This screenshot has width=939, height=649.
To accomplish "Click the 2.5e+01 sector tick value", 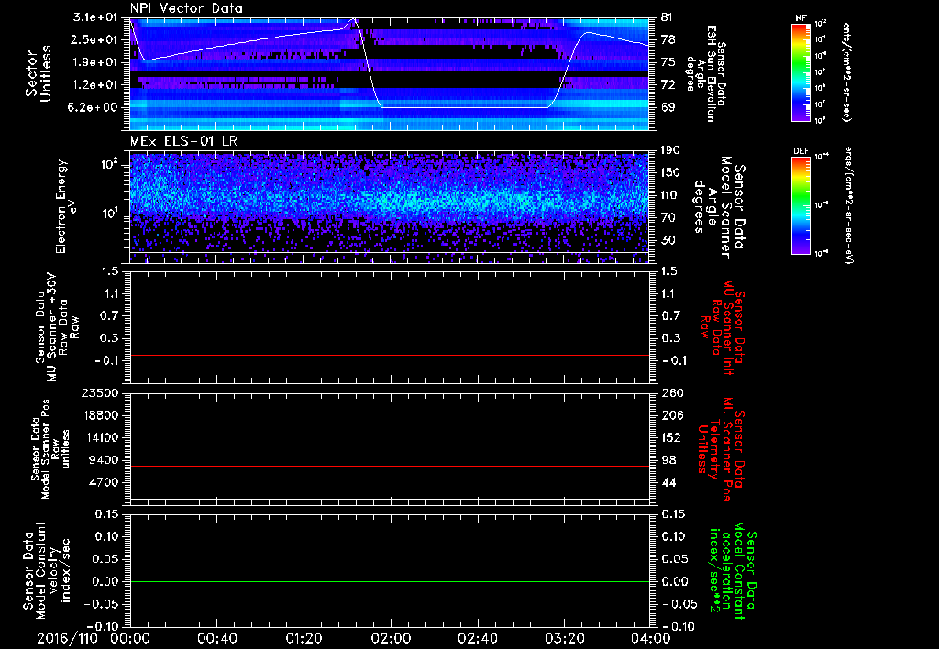I will [94, 39].
